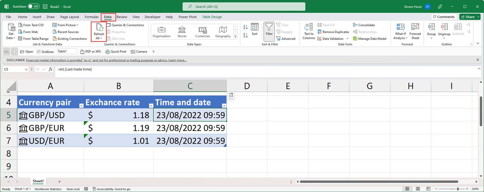
Task: Expand the Name Box dropdown arrow
Action: 26,69
